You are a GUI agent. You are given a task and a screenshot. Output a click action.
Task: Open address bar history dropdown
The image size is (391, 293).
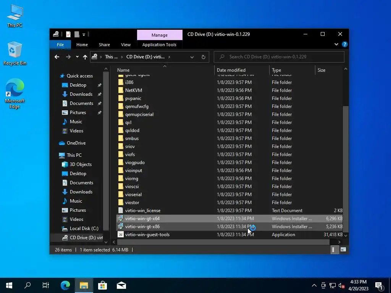click(192, 57)
